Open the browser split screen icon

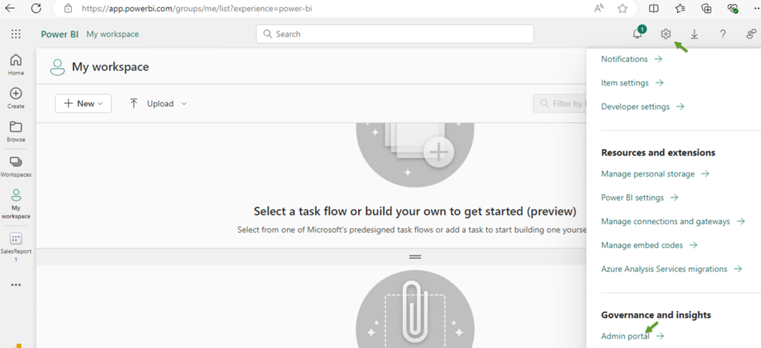pyautogui.click(x=654, y=8)
